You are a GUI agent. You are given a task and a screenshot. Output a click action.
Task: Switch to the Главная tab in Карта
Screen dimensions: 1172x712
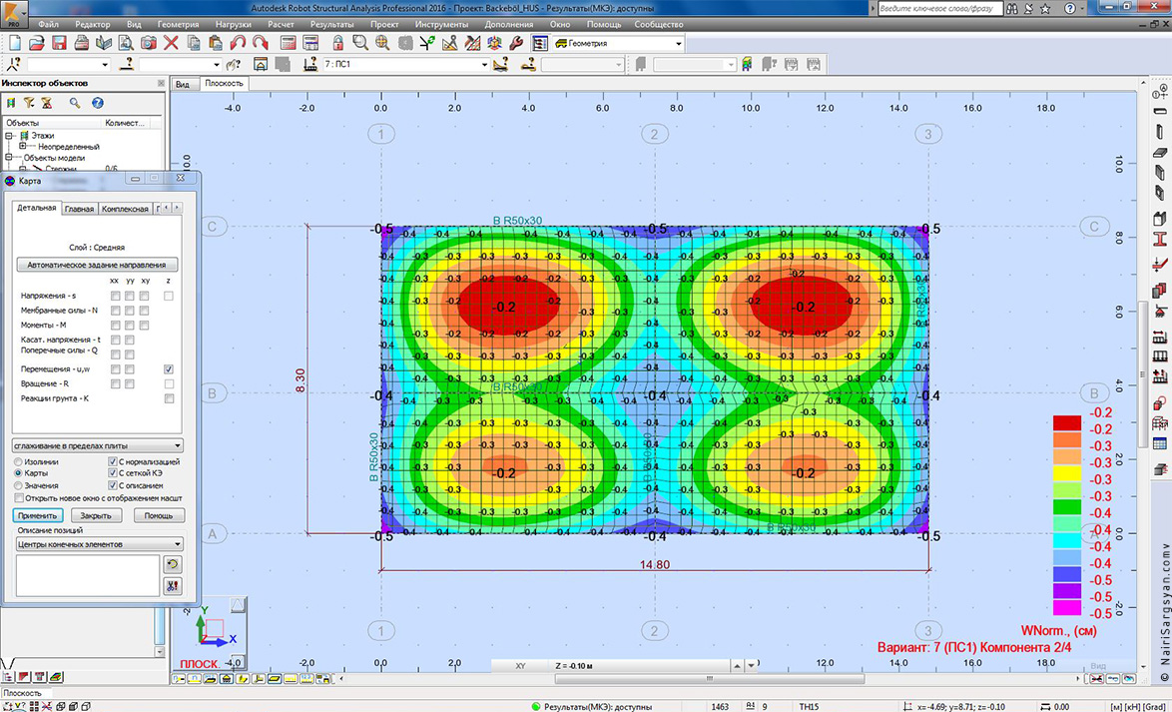pos(79,209)
